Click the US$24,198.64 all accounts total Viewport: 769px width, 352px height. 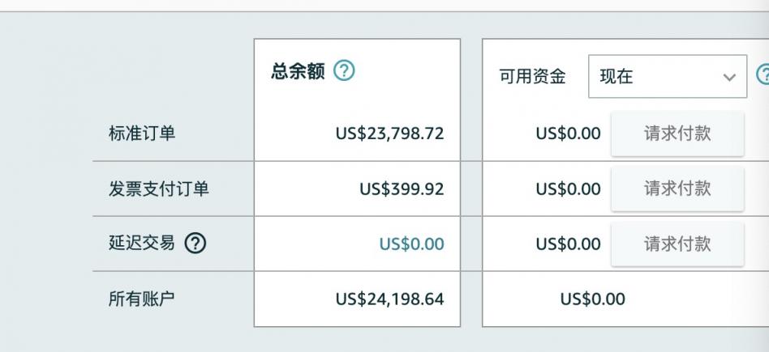(x=389, y=299)
